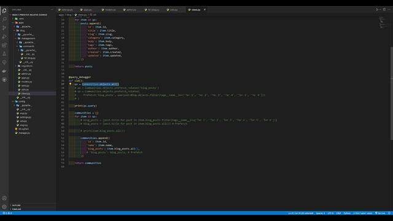Open the Accounts menu icon
The height and width of the screenshot is (221, 393).
tap(4, 198)
